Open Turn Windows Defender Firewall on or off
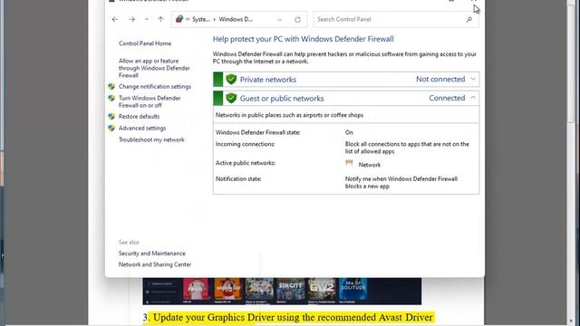This screenshot has height=326, width=580. (150, 101)
